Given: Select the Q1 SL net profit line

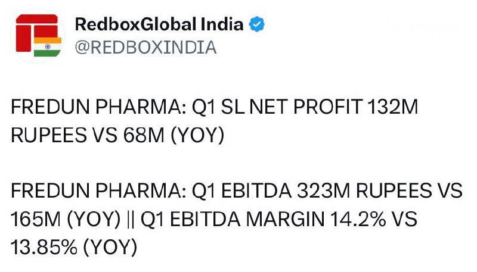Looking at the screenshot, I should (215, 107).
